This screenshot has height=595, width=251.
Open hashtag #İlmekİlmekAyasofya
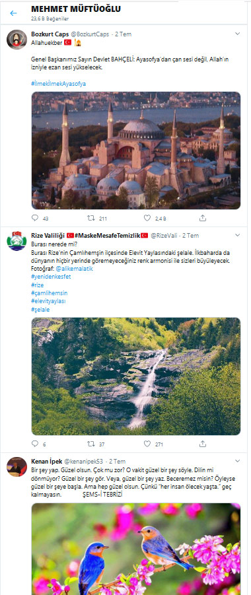click(x=59, y=84)
